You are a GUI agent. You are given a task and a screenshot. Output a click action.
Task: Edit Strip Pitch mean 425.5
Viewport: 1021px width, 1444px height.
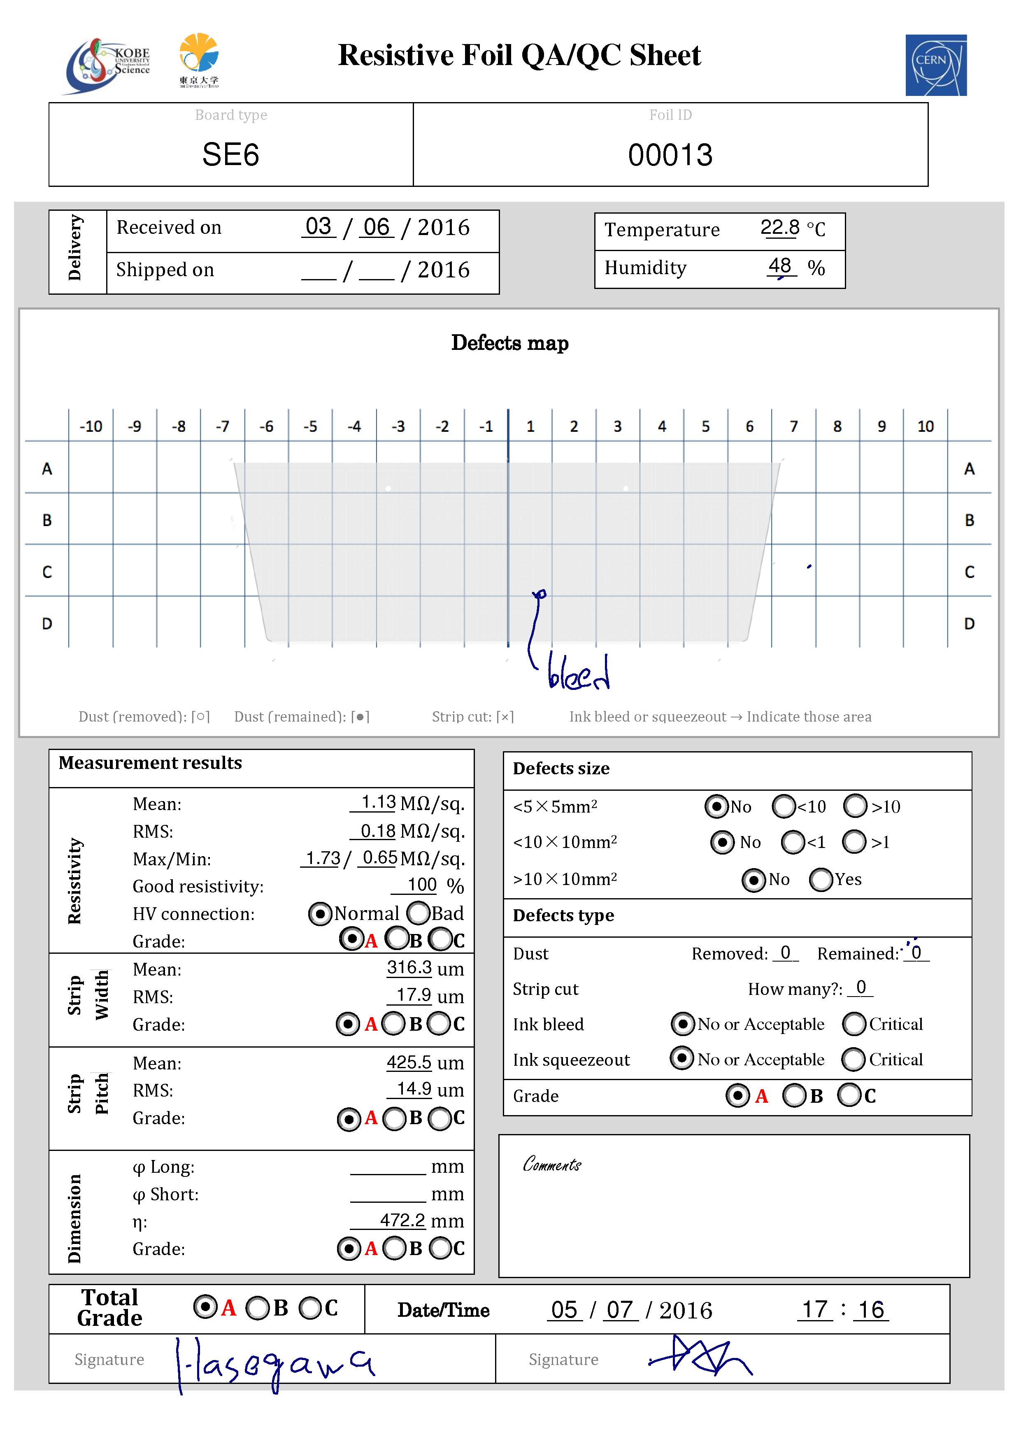(409, 1062)
